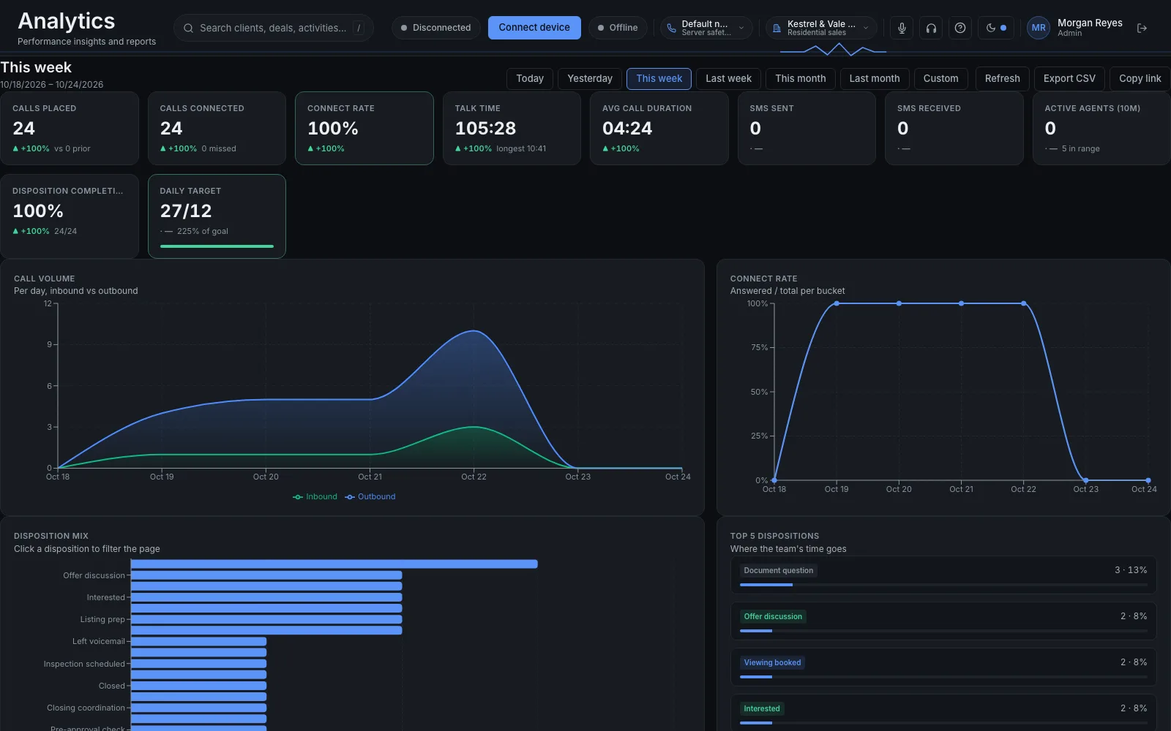Click the Copy link button
Viewport: 1171px width, 731px height.
tap(1140, 78)
